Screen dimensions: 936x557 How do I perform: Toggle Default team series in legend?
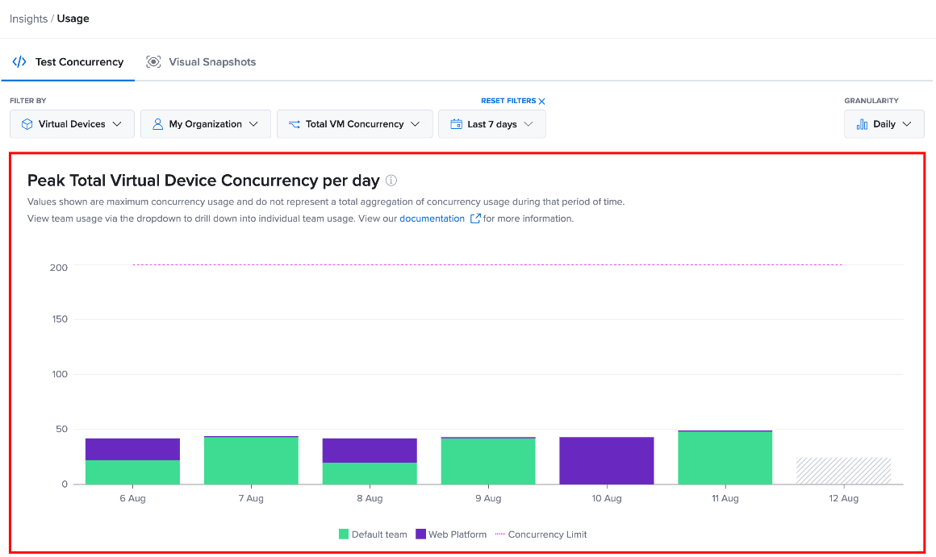(x=373, y=534)
